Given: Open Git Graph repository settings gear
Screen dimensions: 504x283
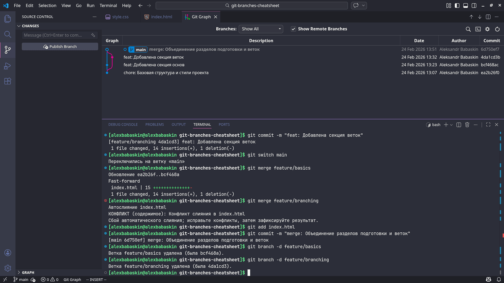Looking at the screenshot, I should tap(487, 29).
